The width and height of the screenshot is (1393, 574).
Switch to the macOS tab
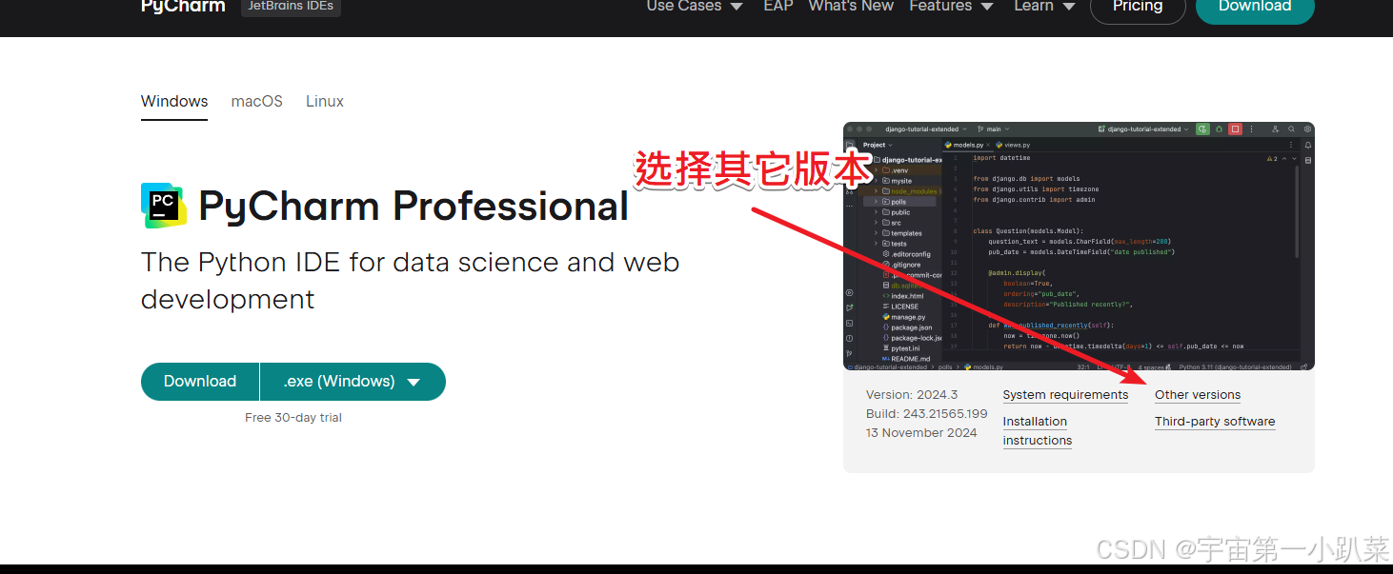[x=257, y=101]
